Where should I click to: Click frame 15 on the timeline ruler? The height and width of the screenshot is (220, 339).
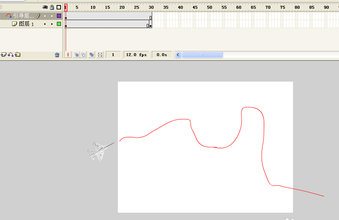coord(108,7)
